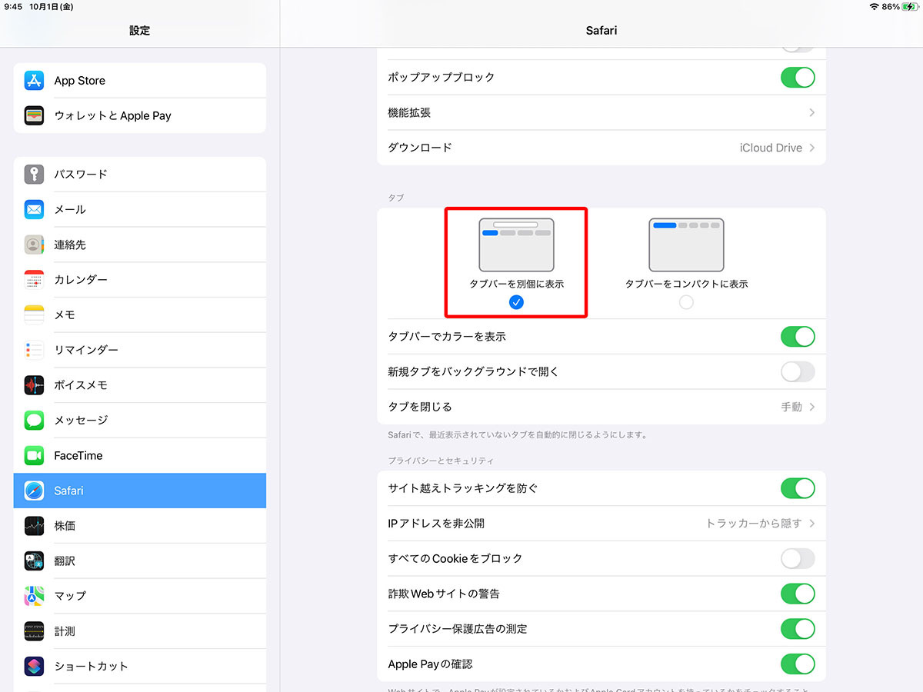
Task: Tap the 手動 value text
Action: 791,407
